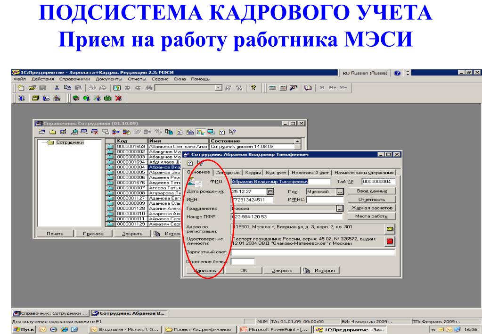Click the yellow envelope address icon
Screen dimensions: 482x334
click(390, 229)
